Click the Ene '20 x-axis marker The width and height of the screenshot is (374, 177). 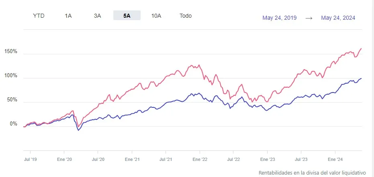(x=64, y=159)
